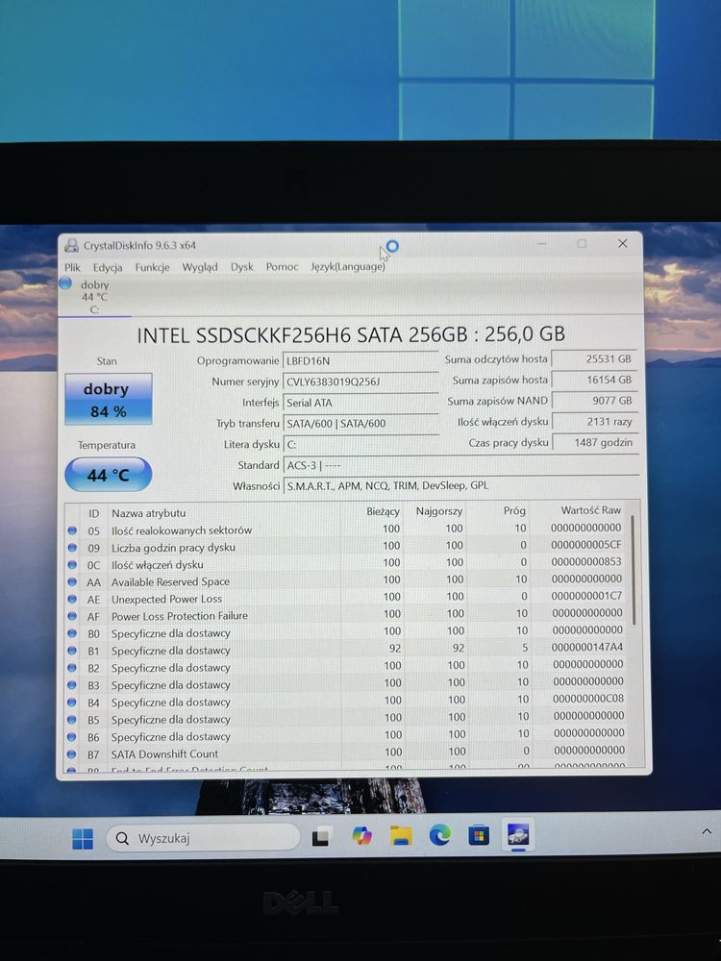The image size is (721, 961).
Task: Click the CrystalDiskInfo taskbar icon
Action: (518, 834)
